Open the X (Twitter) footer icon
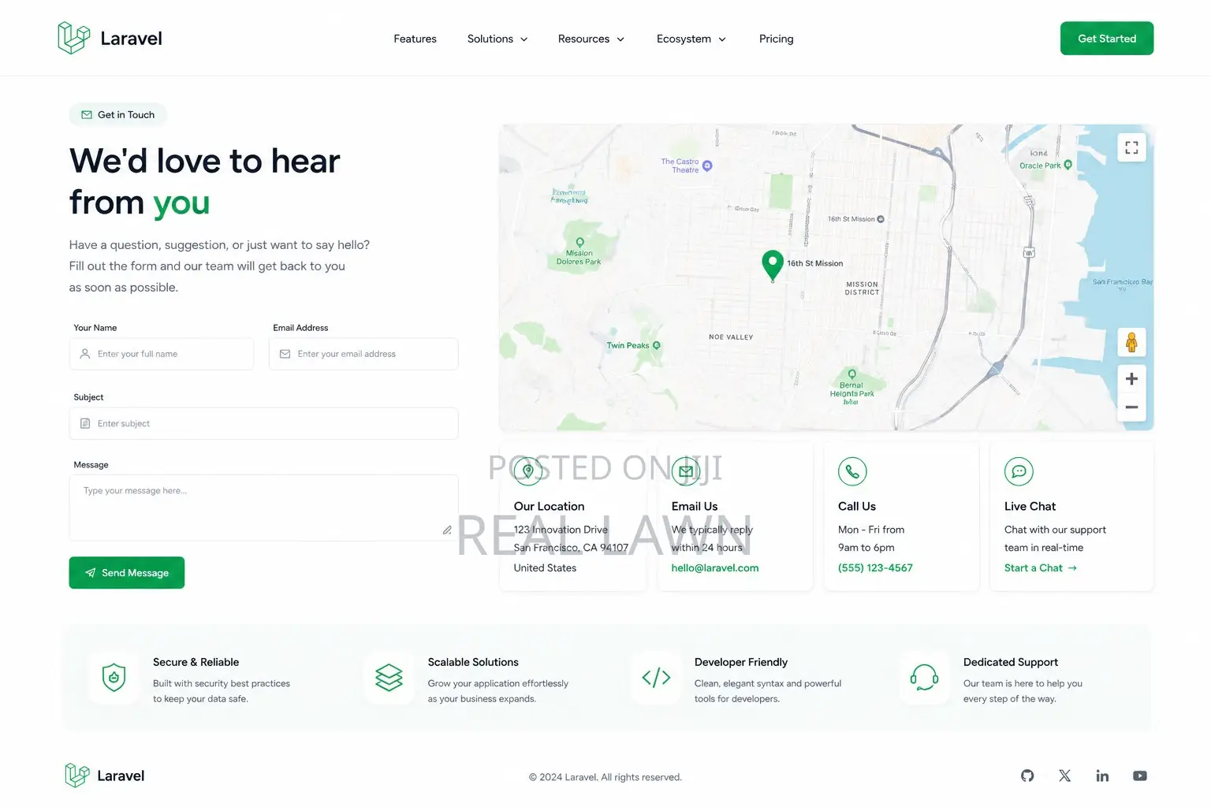 coord(1064,776)
